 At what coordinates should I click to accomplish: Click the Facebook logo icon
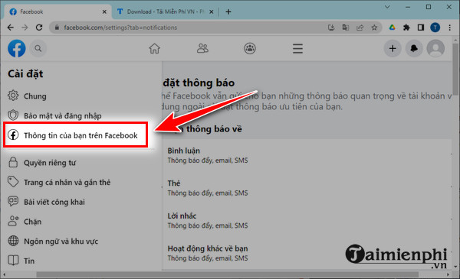coord(16,49)
